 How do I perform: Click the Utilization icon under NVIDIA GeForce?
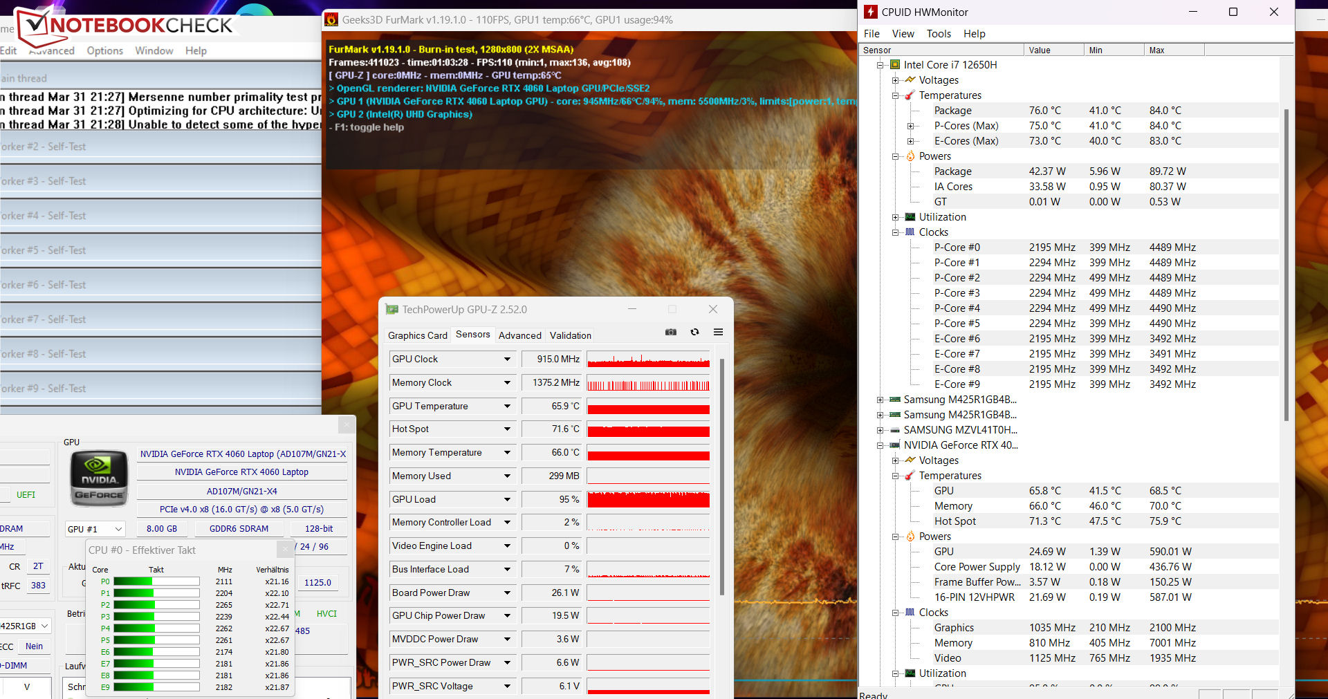coord(910,673)
